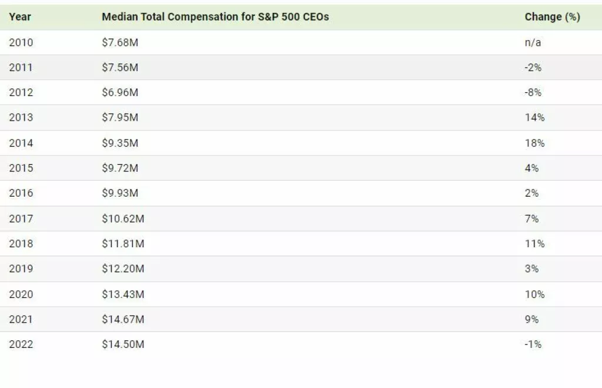Click the $7.68M compensation value
602x388 pixels.
(x=120, y=42)
